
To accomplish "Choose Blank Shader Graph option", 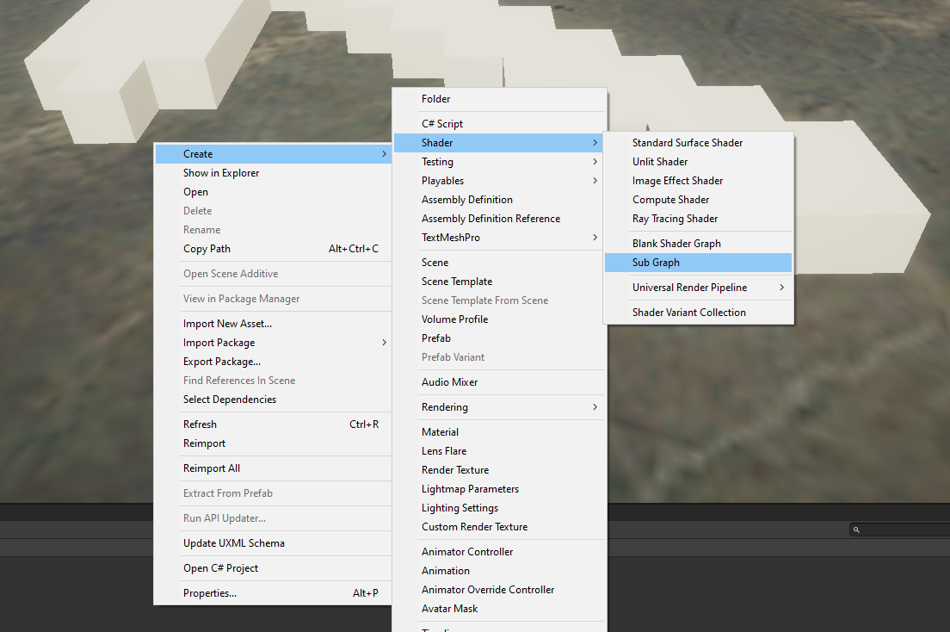I will [676, 244].
